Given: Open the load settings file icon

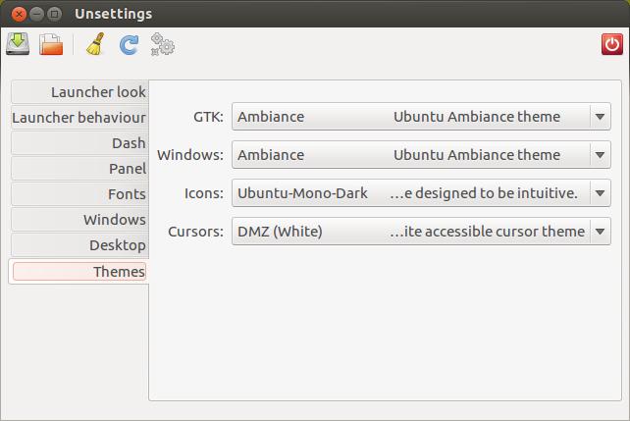Looking at the screenshot, I should (x=51, y=44).
